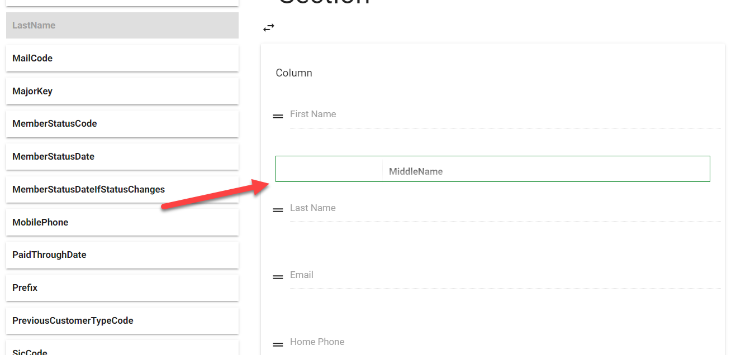Click drag handle beside Email field
This screenshot has width=736, height=355.
click(278, 277)
